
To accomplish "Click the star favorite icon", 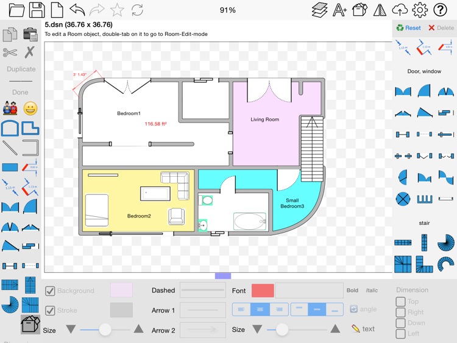I will pos(117,10).
